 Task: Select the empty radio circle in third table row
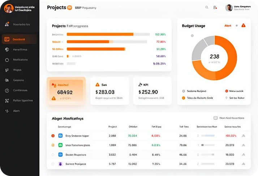click(53, 154)
